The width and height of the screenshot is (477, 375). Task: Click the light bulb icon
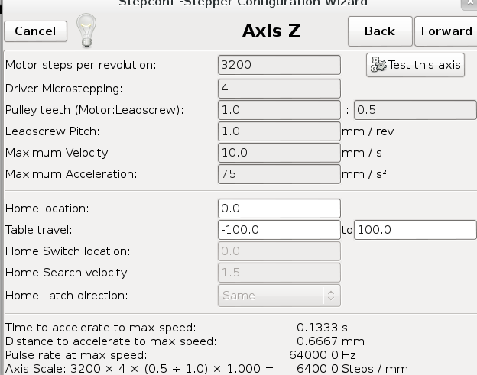86,31
